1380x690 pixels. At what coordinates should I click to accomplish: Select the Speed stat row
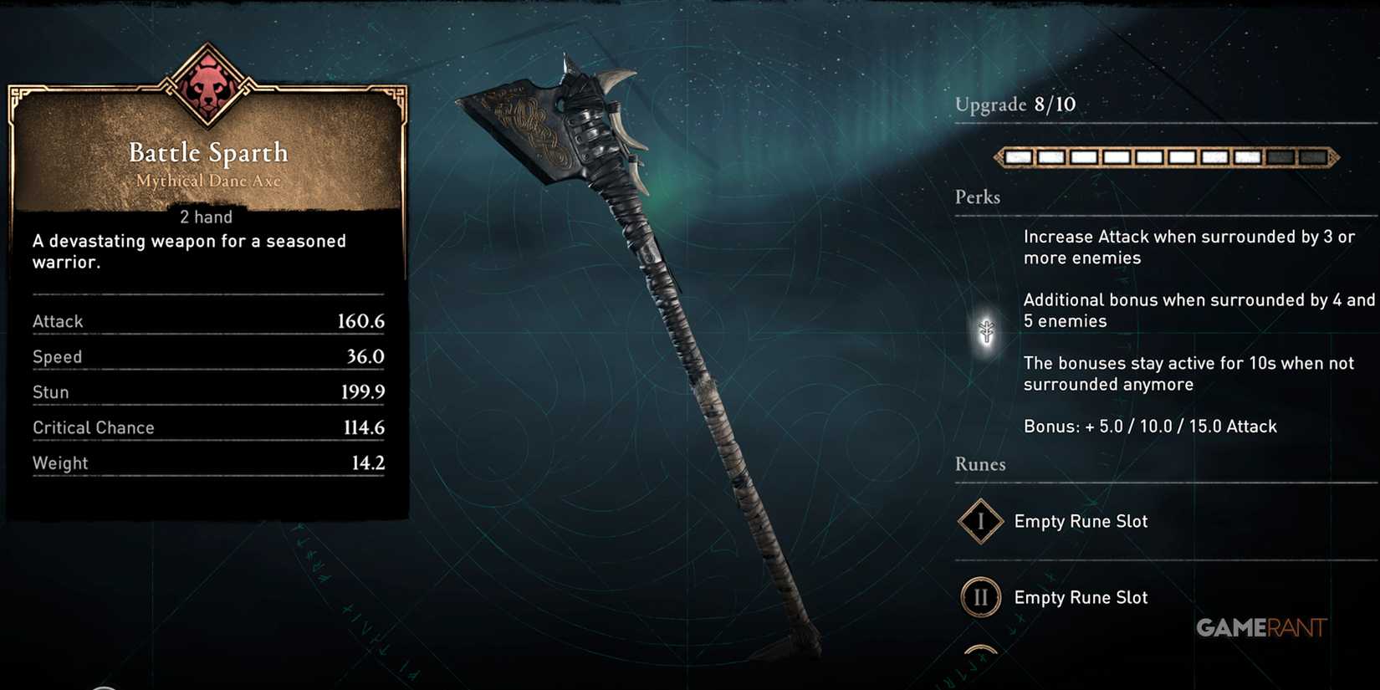[x=208, y=356]
